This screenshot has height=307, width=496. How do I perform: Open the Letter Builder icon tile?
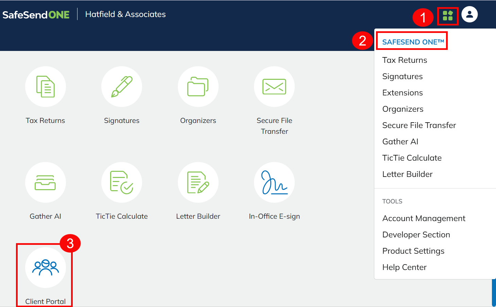tap(198, 182)
